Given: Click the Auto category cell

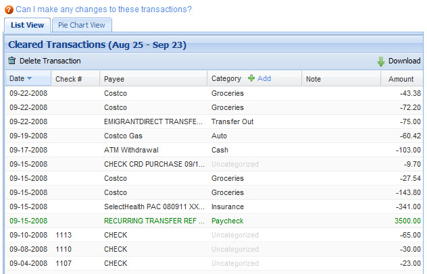Looking at the screenshot, I should [x=219, y=136].
